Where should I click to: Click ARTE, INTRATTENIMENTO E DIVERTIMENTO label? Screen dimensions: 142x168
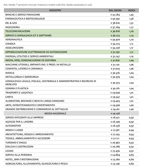pos(30,105)
